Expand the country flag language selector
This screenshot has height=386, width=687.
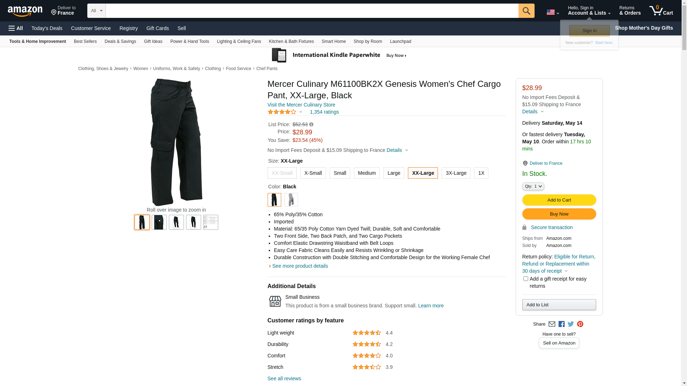point(552,13)
